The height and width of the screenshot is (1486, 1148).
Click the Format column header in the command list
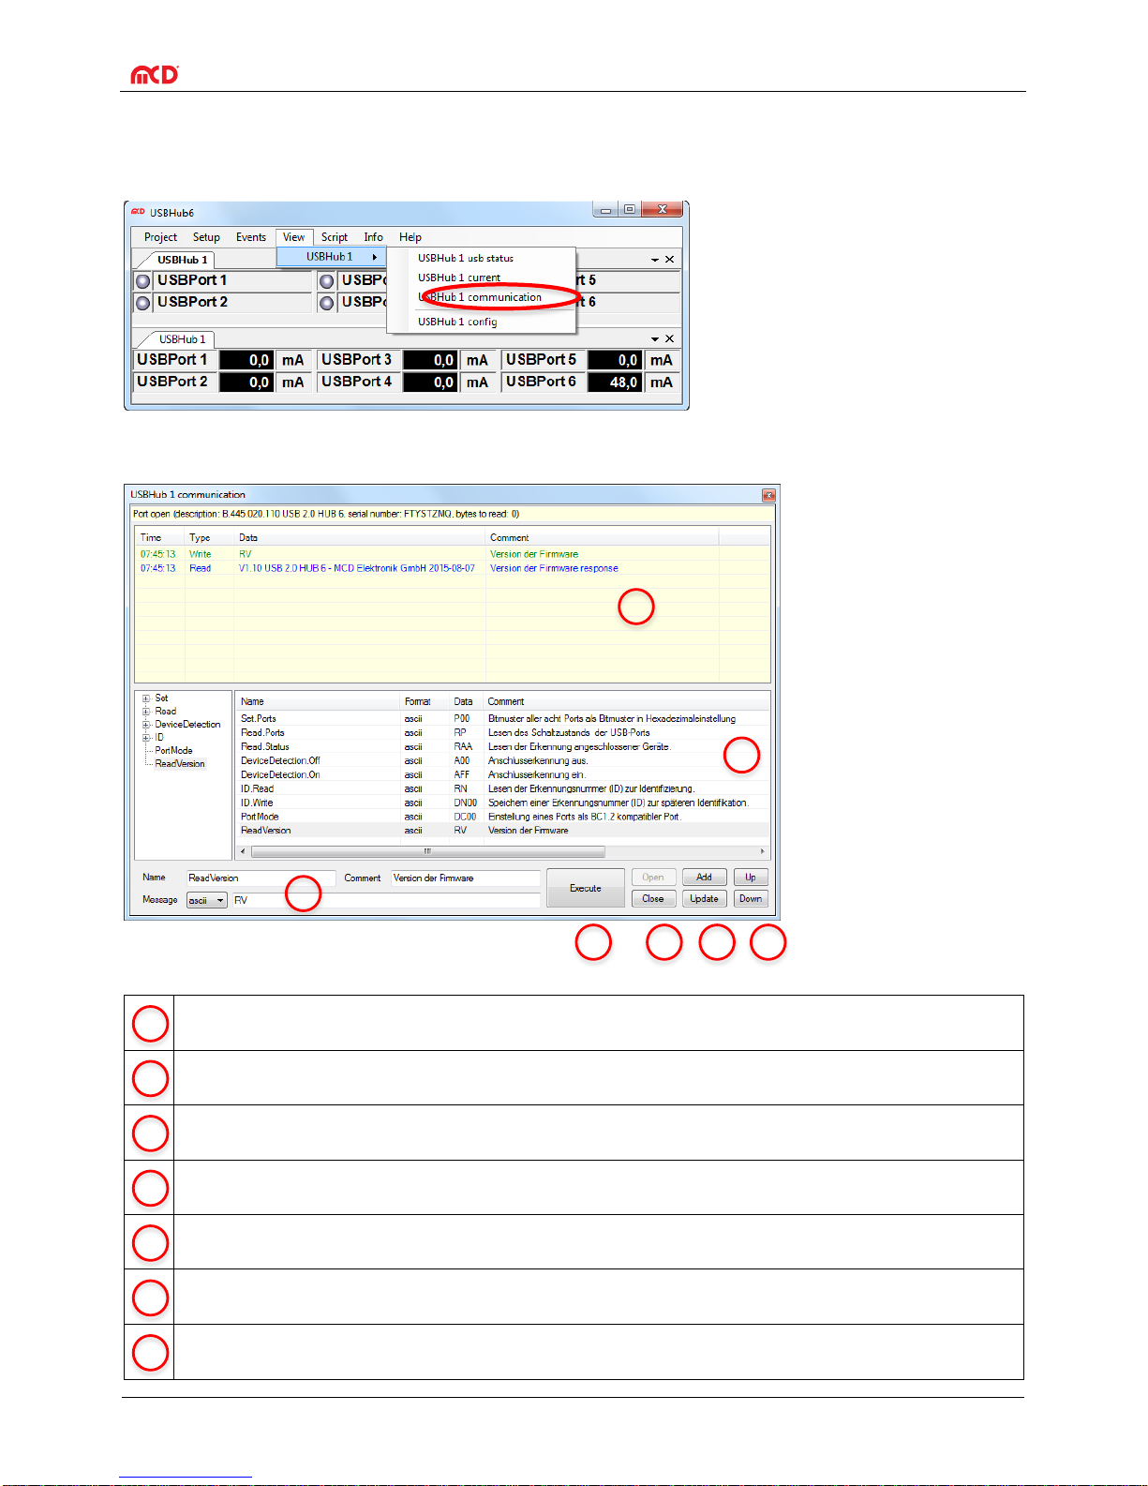click(x=425, y=701)
